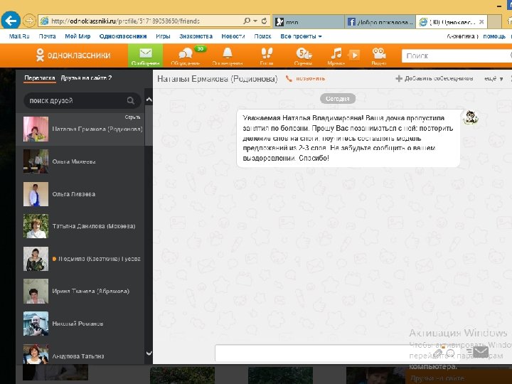512x384 pixels.
Task: Open chat with Наталья Ермакова (Родионова)
Action: coord(80,129)
